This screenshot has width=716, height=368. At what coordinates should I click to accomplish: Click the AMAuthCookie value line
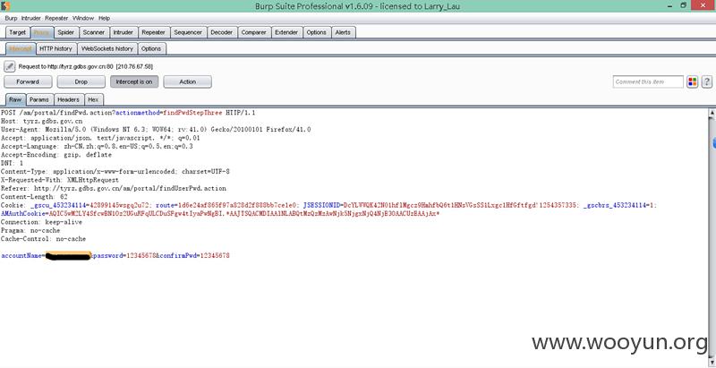pyautogui.click(x=220, y=214)
